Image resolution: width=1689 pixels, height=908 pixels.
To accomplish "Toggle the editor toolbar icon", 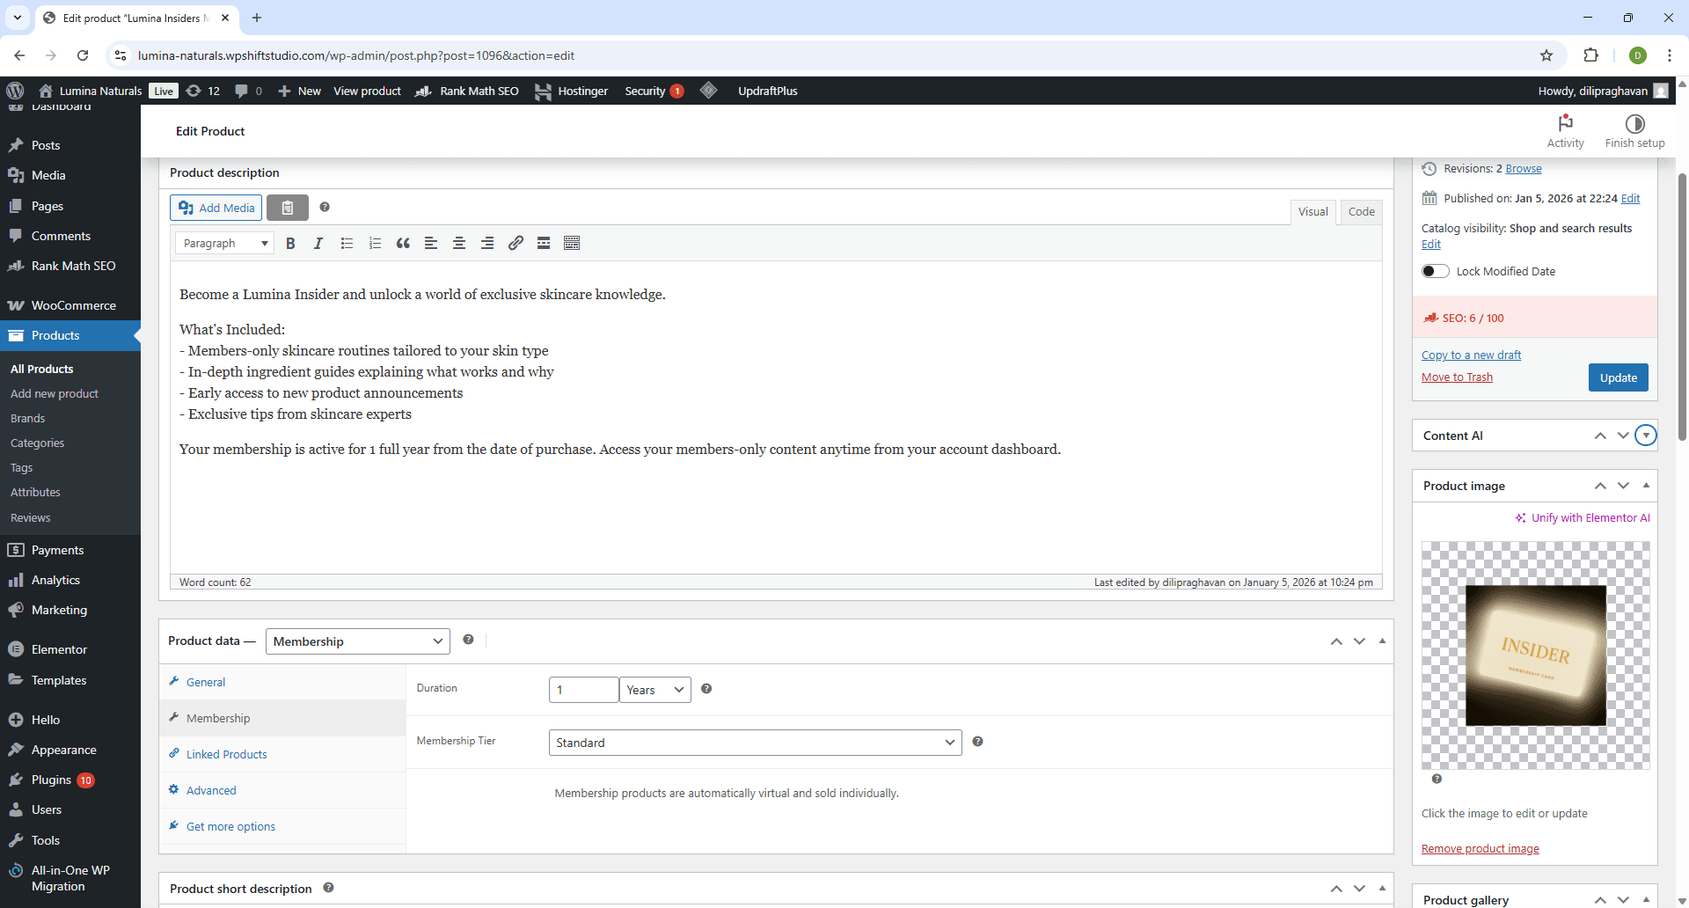I will tap(572, 244).
